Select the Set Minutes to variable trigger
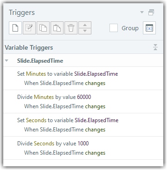This screenshot has height=170, width=167. pyautogui.click(x=83, y=78)
